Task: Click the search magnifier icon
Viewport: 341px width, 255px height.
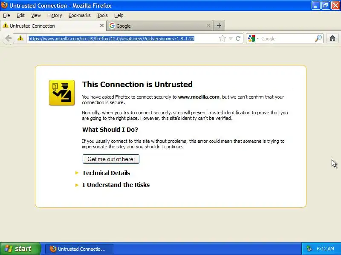Action: point(318,38)
